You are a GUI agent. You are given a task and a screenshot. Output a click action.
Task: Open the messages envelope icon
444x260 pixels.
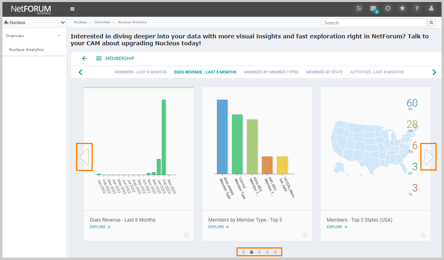(373, 9)
